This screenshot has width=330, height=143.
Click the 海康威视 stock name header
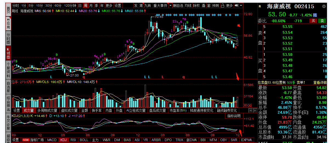tap(279, 6)
